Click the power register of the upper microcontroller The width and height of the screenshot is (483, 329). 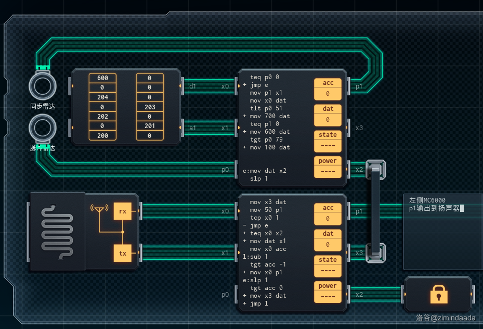point(328,167)
